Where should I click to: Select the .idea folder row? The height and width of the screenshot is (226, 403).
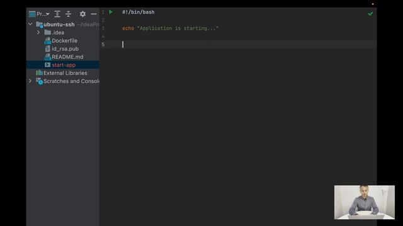point(63,33)
